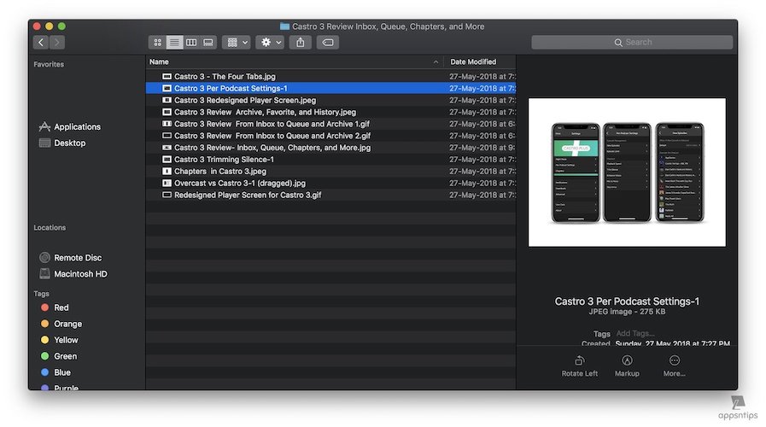
Task: Select the Chapters in Castro 3.jpeg file
Action: point(219,171)
